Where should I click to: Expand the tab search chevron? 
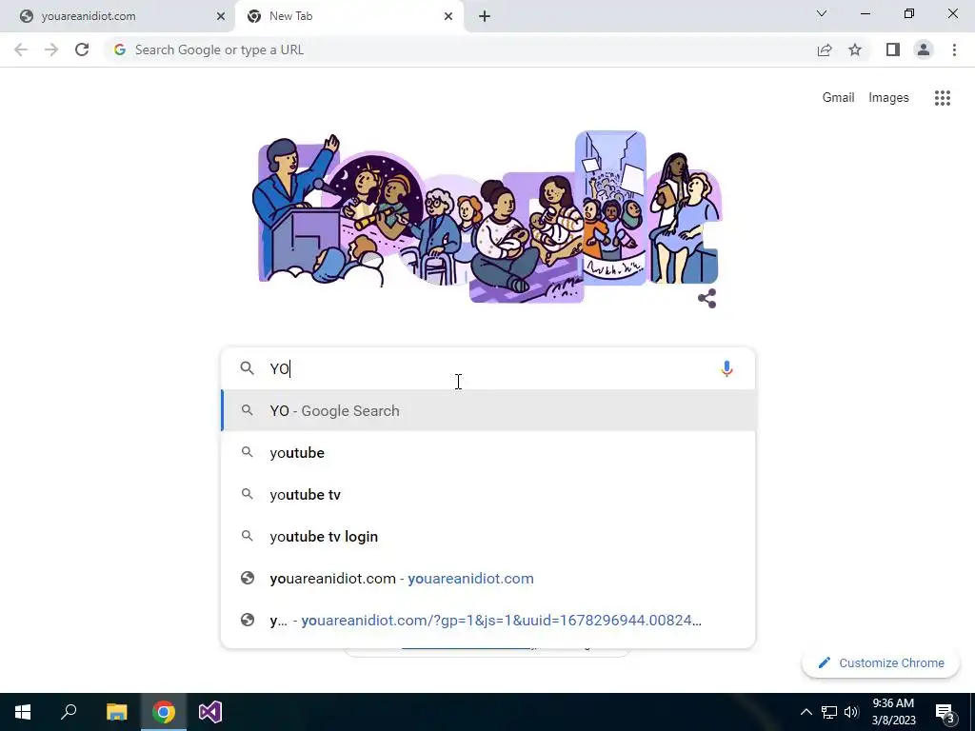[x=822, y=13]
